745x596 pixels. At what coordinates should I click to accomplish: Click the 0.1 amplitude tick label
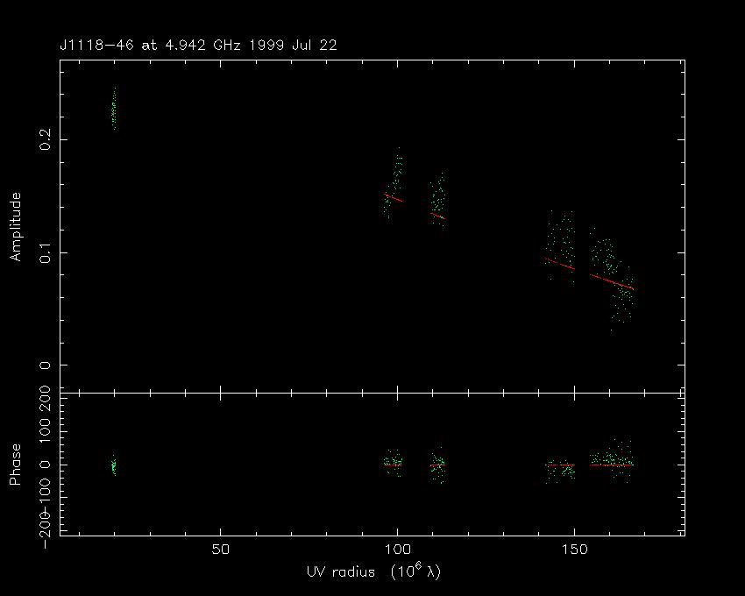[45, 252]
